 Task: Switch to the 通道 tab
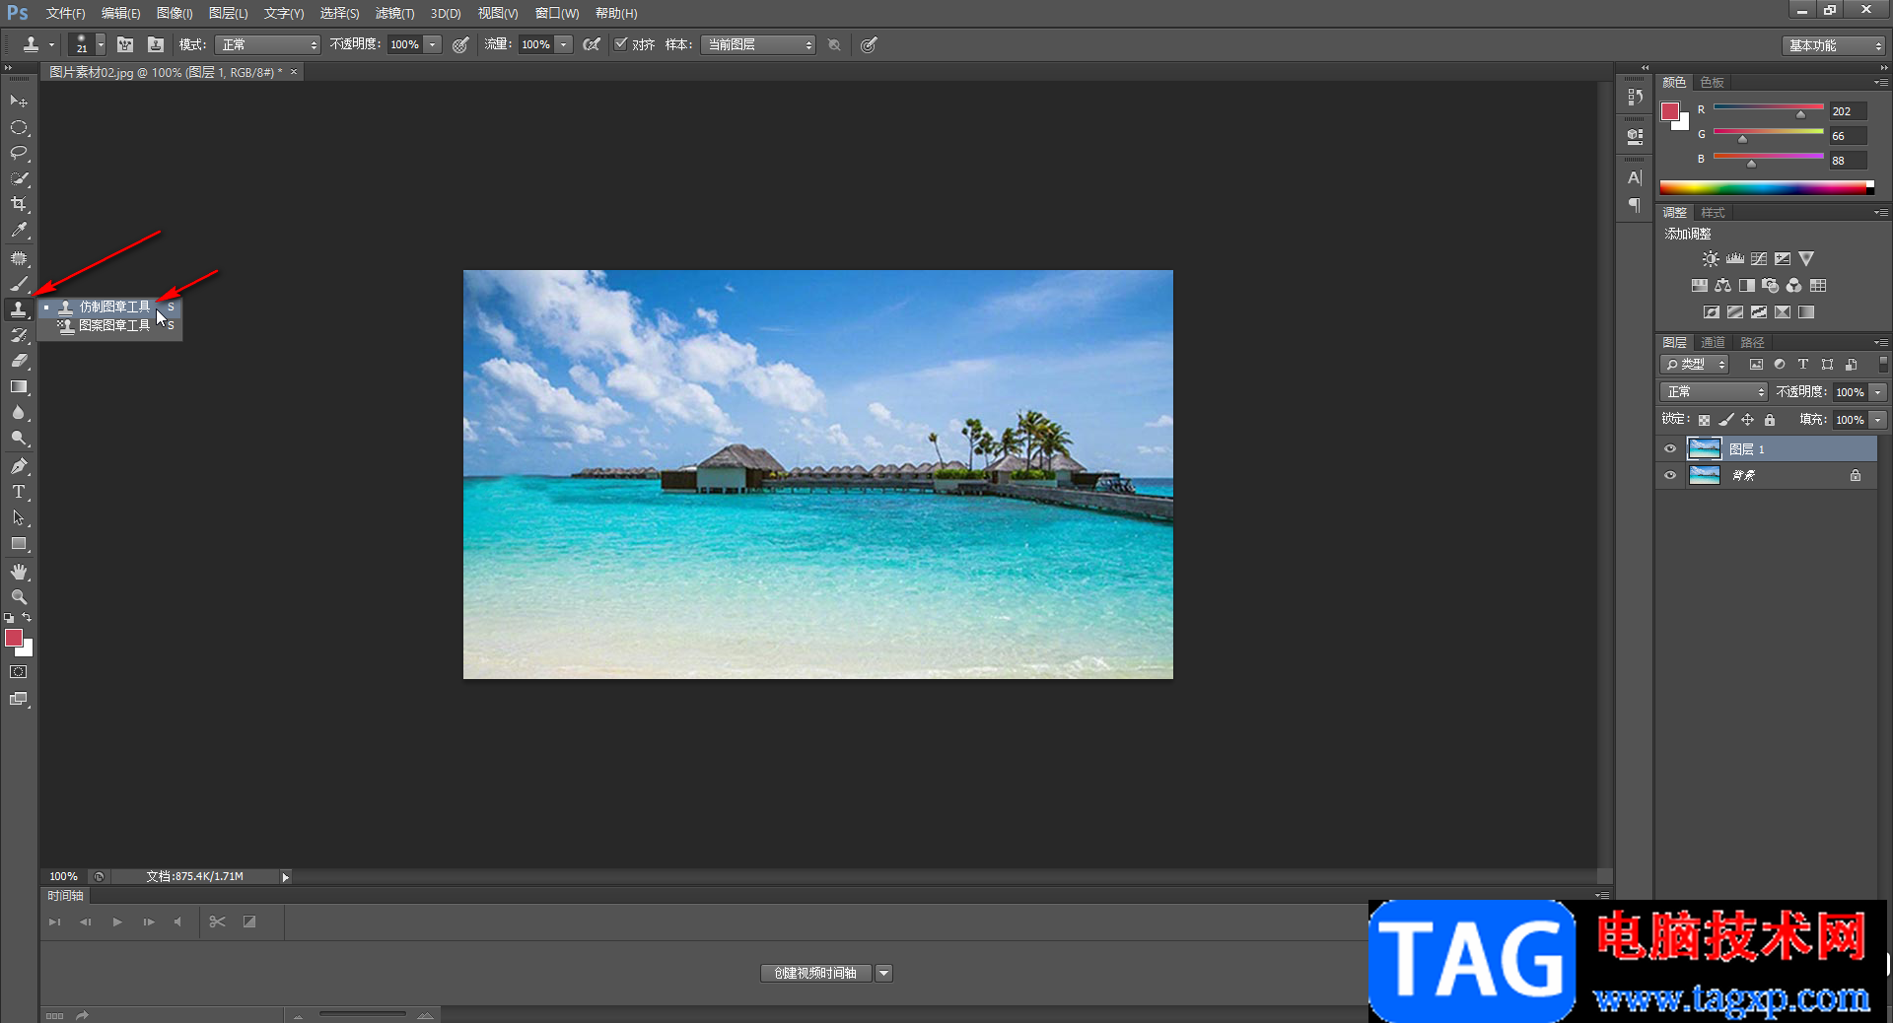(1713, 342)
